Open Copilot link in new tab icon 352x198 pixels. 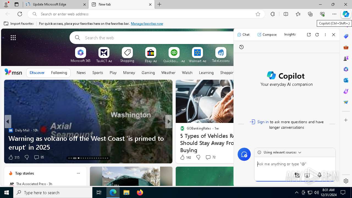[x=309, y=35]
